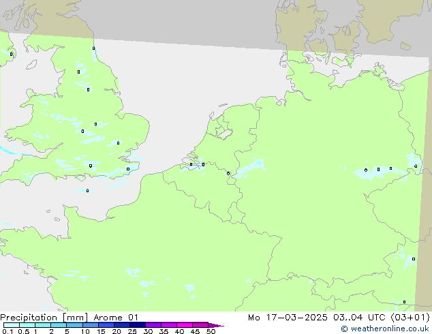Select the triangle marker at Germany's eastern border
432x334 pixels.
coord(416,166)
